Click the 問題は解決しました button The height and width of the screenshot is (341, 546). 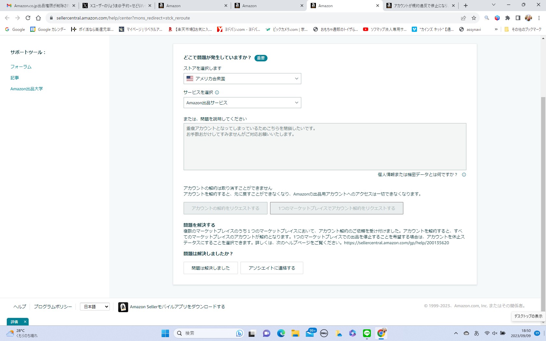click(x=211, y=268)
